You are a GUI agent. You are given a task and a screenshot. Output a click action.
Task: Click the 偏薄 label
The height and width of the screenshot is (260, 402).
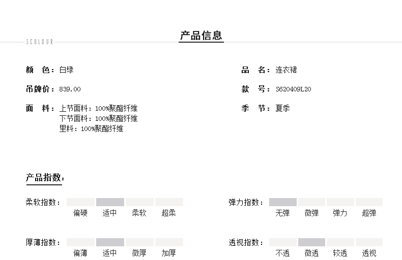coord(80,253)
